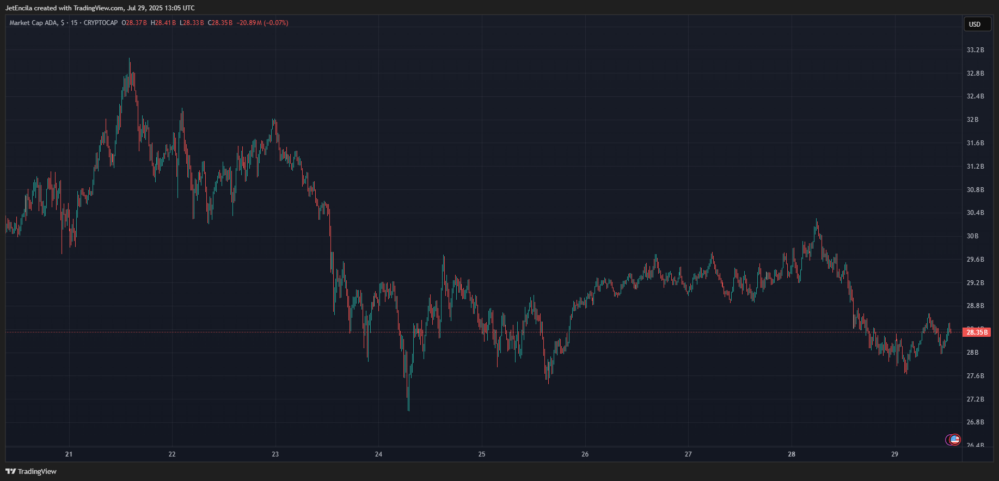This screenshot has height=481, width=999.
Task: Click the 28.8B price scale label
Action: tap(975, 306)
